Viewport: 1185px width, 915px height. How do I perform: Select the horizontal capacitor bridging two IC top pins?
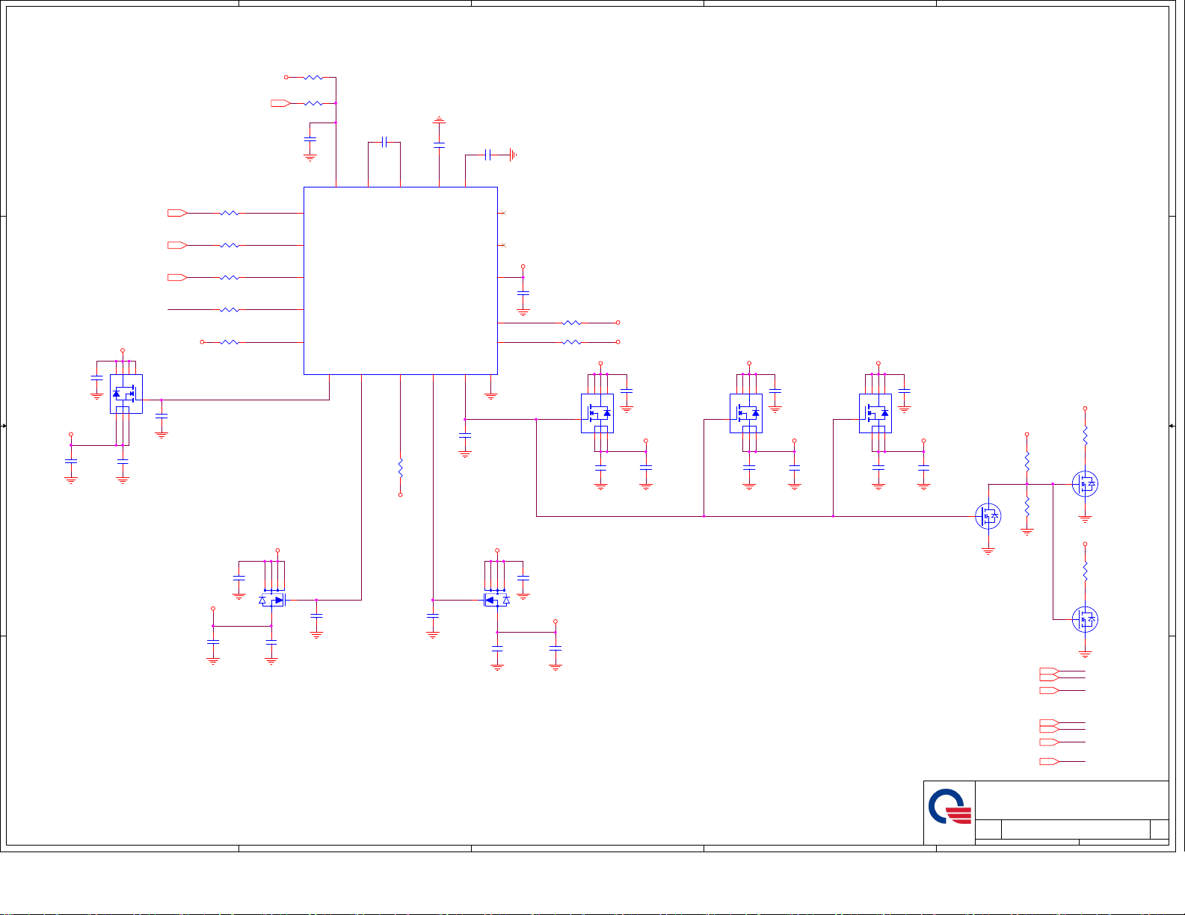point(384,141)
